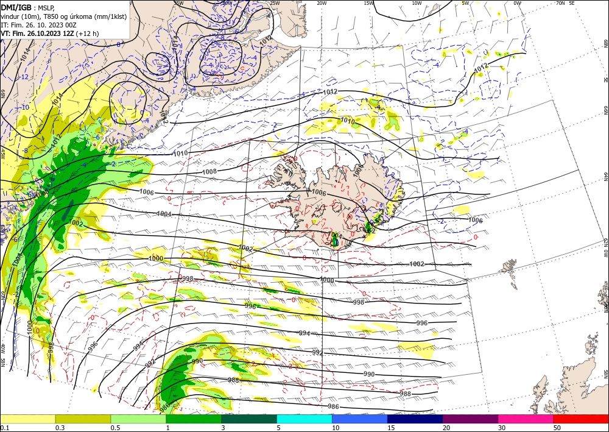Screen dimensions: 609x432
Task: Click the legend value "0.1"
Action: [4, 428]
